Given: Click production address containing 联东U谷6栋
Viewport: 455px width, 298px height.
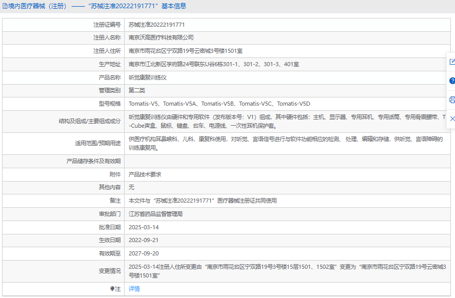Looking at the screenshot, I should coord(213,64).
